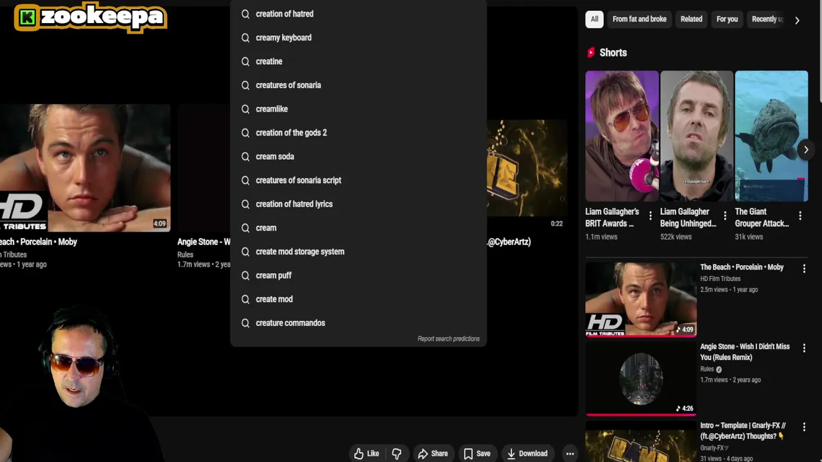Viewport: 822px width, 462px height.
Task: Open sidebar title 'Angie Stone - Wish I Didn't Miss You'
Action: [745, 352]
